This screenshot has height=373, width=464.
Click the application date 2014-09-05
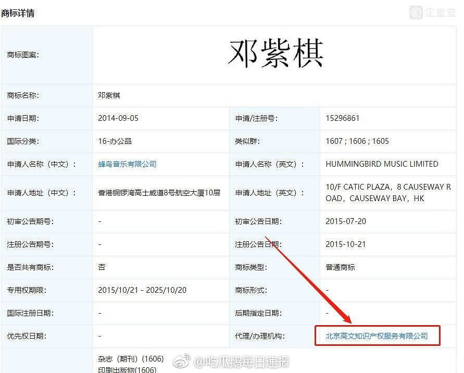click(118, 118)
